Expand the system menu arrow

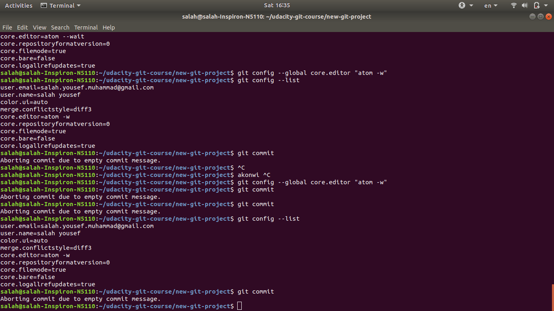[546, 6]
